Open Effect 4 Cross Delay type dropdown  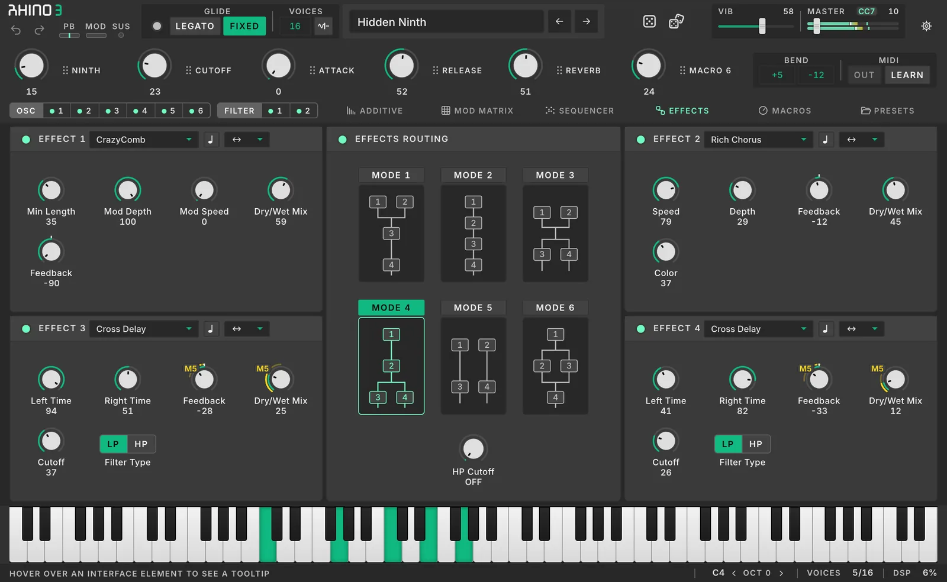pyautogui.click(x=758, y=329)
